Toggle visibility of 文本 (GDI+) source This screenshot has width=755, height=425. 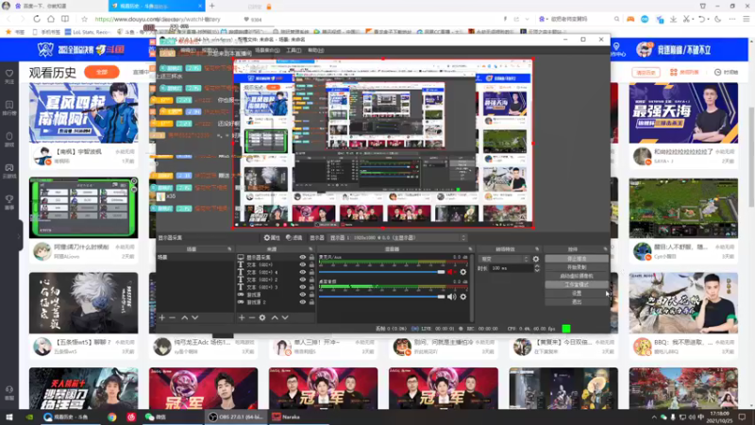coord(302,264)
